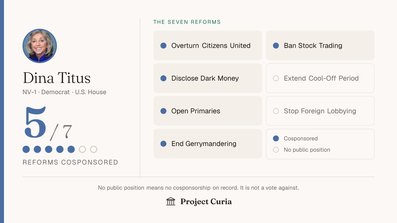Click the last empty dot in the score row
Screen dimensions: 397x223
pos(94,149)
